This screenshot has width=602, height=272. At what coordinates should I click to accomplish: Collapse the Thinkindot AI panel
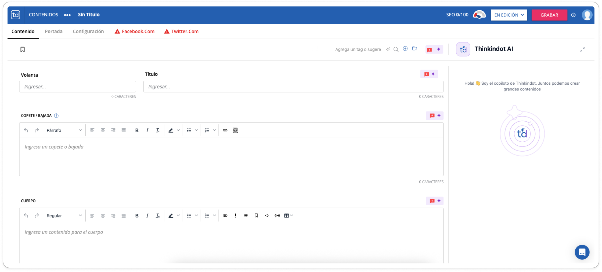point(582,49)
